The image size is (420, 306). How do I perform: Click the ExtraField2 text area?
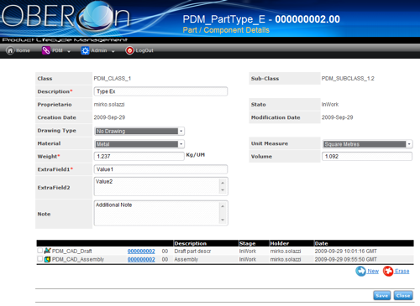[x=161, y=186]
